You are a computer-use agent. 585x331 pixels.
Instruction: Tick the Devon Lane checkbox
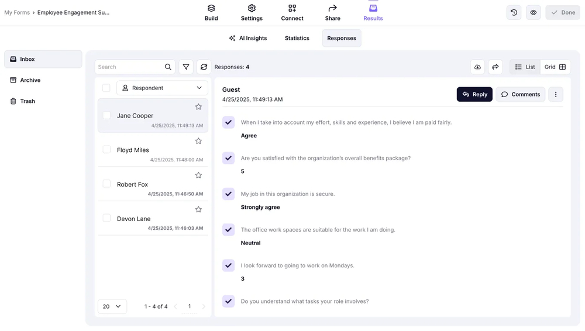(106, 218)
